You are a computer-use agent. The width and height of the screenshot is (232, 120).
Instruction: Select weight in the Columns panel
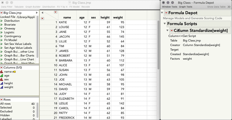click(x=9, y=87)
